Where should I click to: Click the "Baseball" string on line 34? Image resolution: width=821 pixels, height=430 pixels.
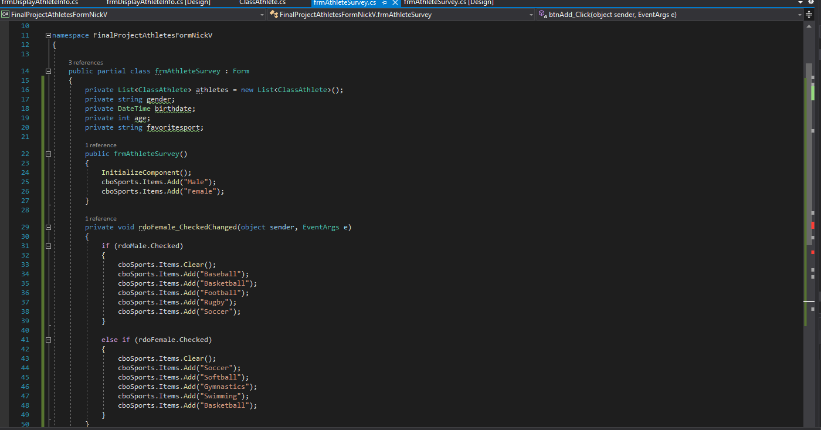(x=220, y=275)
